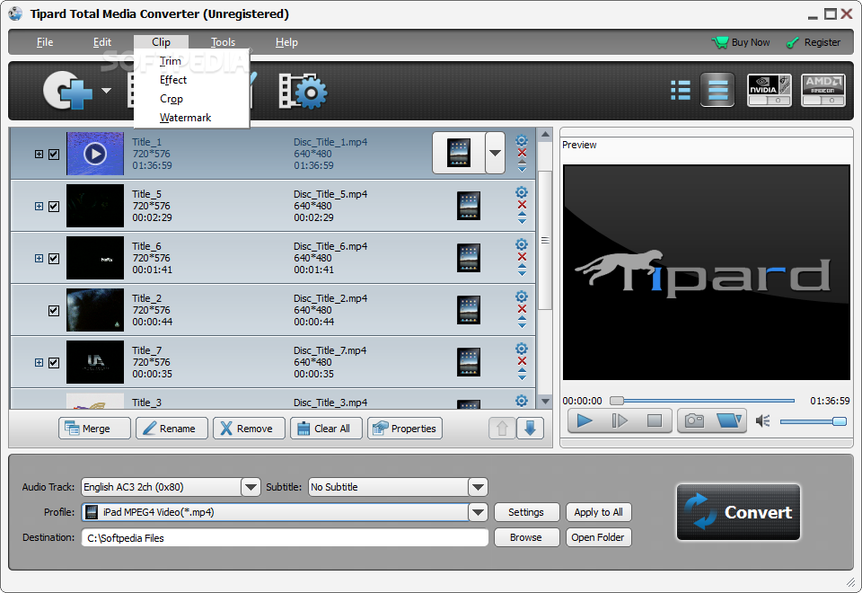Open the Preferences film-gear toolbar icon
Screen dimensions: 862x593
pos(303,91)
